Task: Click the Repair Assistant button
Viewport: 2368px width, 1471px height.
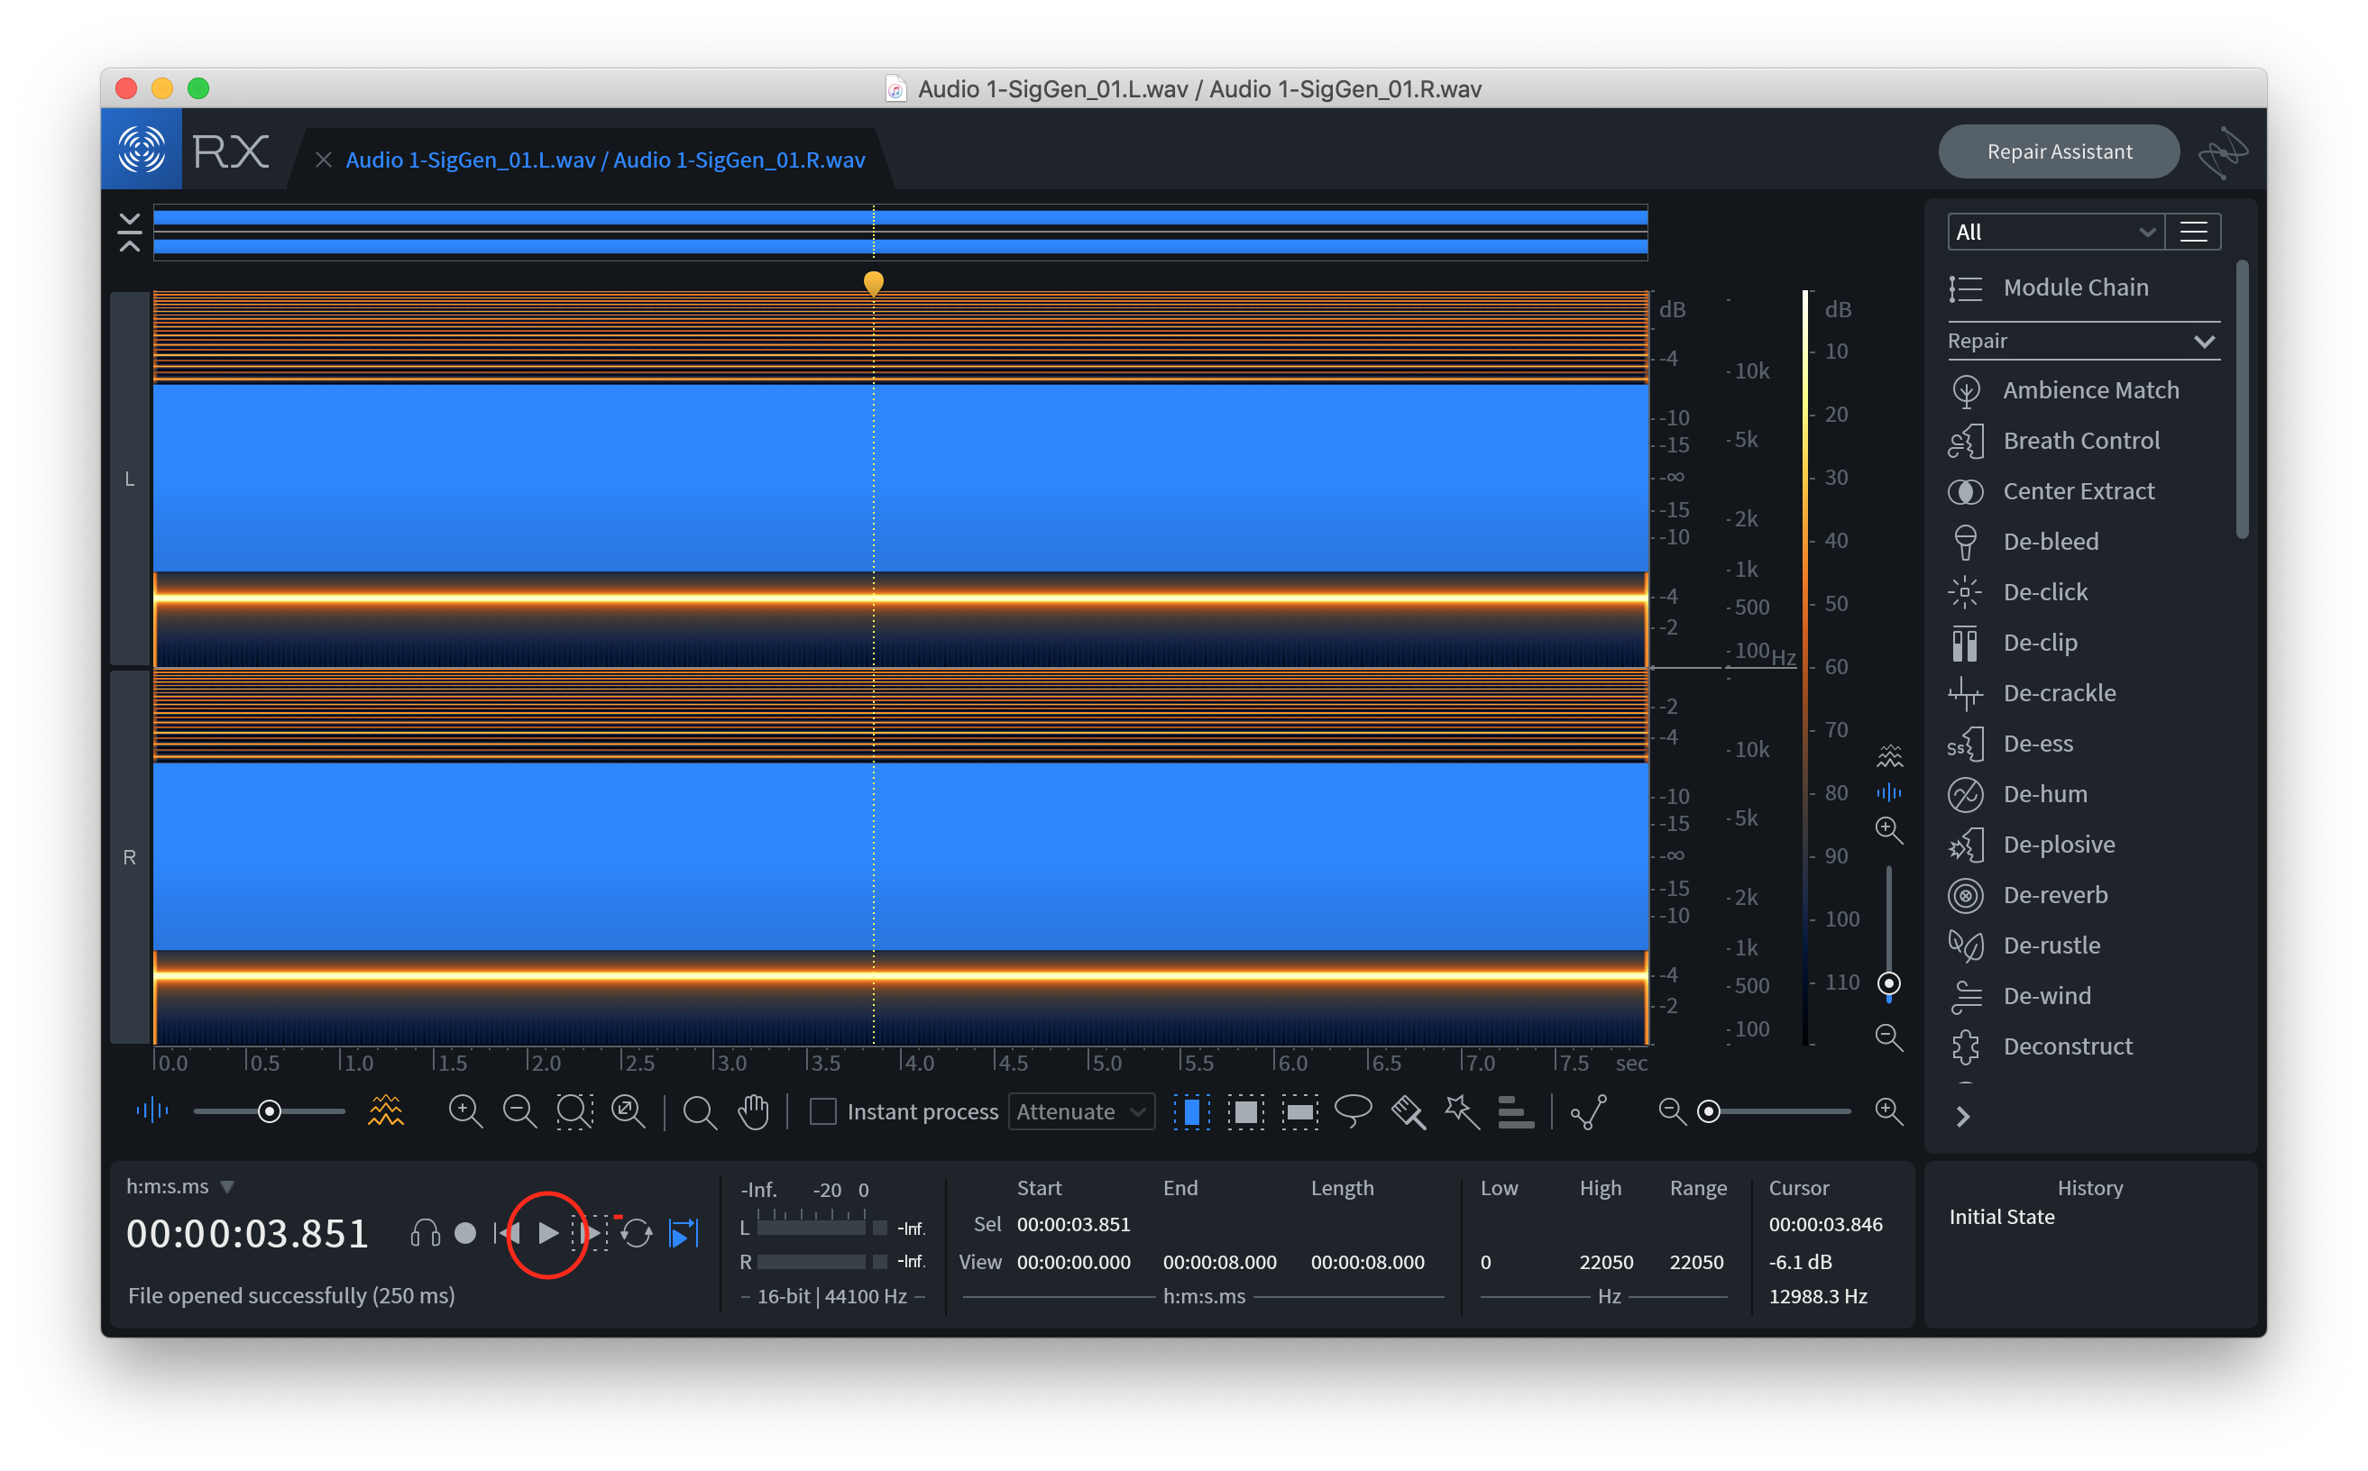Action: (2059, 151)
